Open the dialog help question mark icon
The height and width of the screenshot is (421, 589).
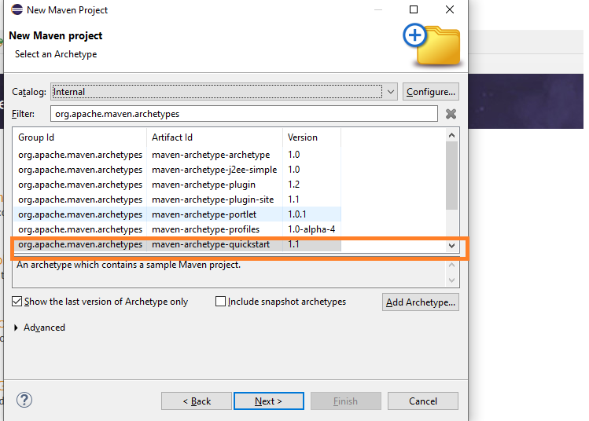pyautogui.click(x=24, y=400)
